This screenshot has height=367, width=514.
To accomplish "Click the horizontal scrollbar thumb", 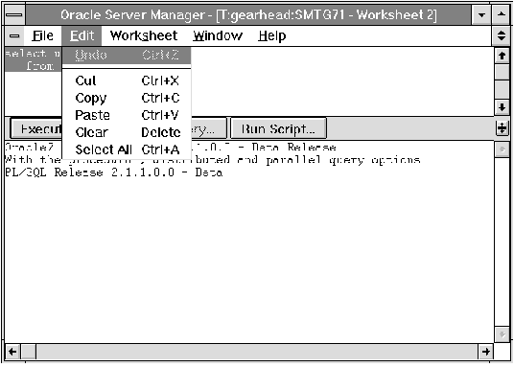I will click(x=29, y=352).
